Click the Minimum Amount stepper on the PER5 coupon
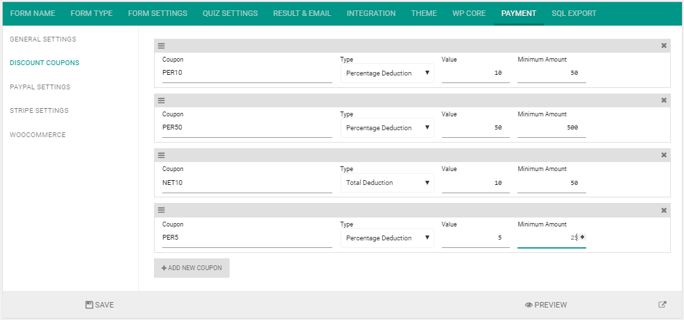 click(x=583, y=238)
